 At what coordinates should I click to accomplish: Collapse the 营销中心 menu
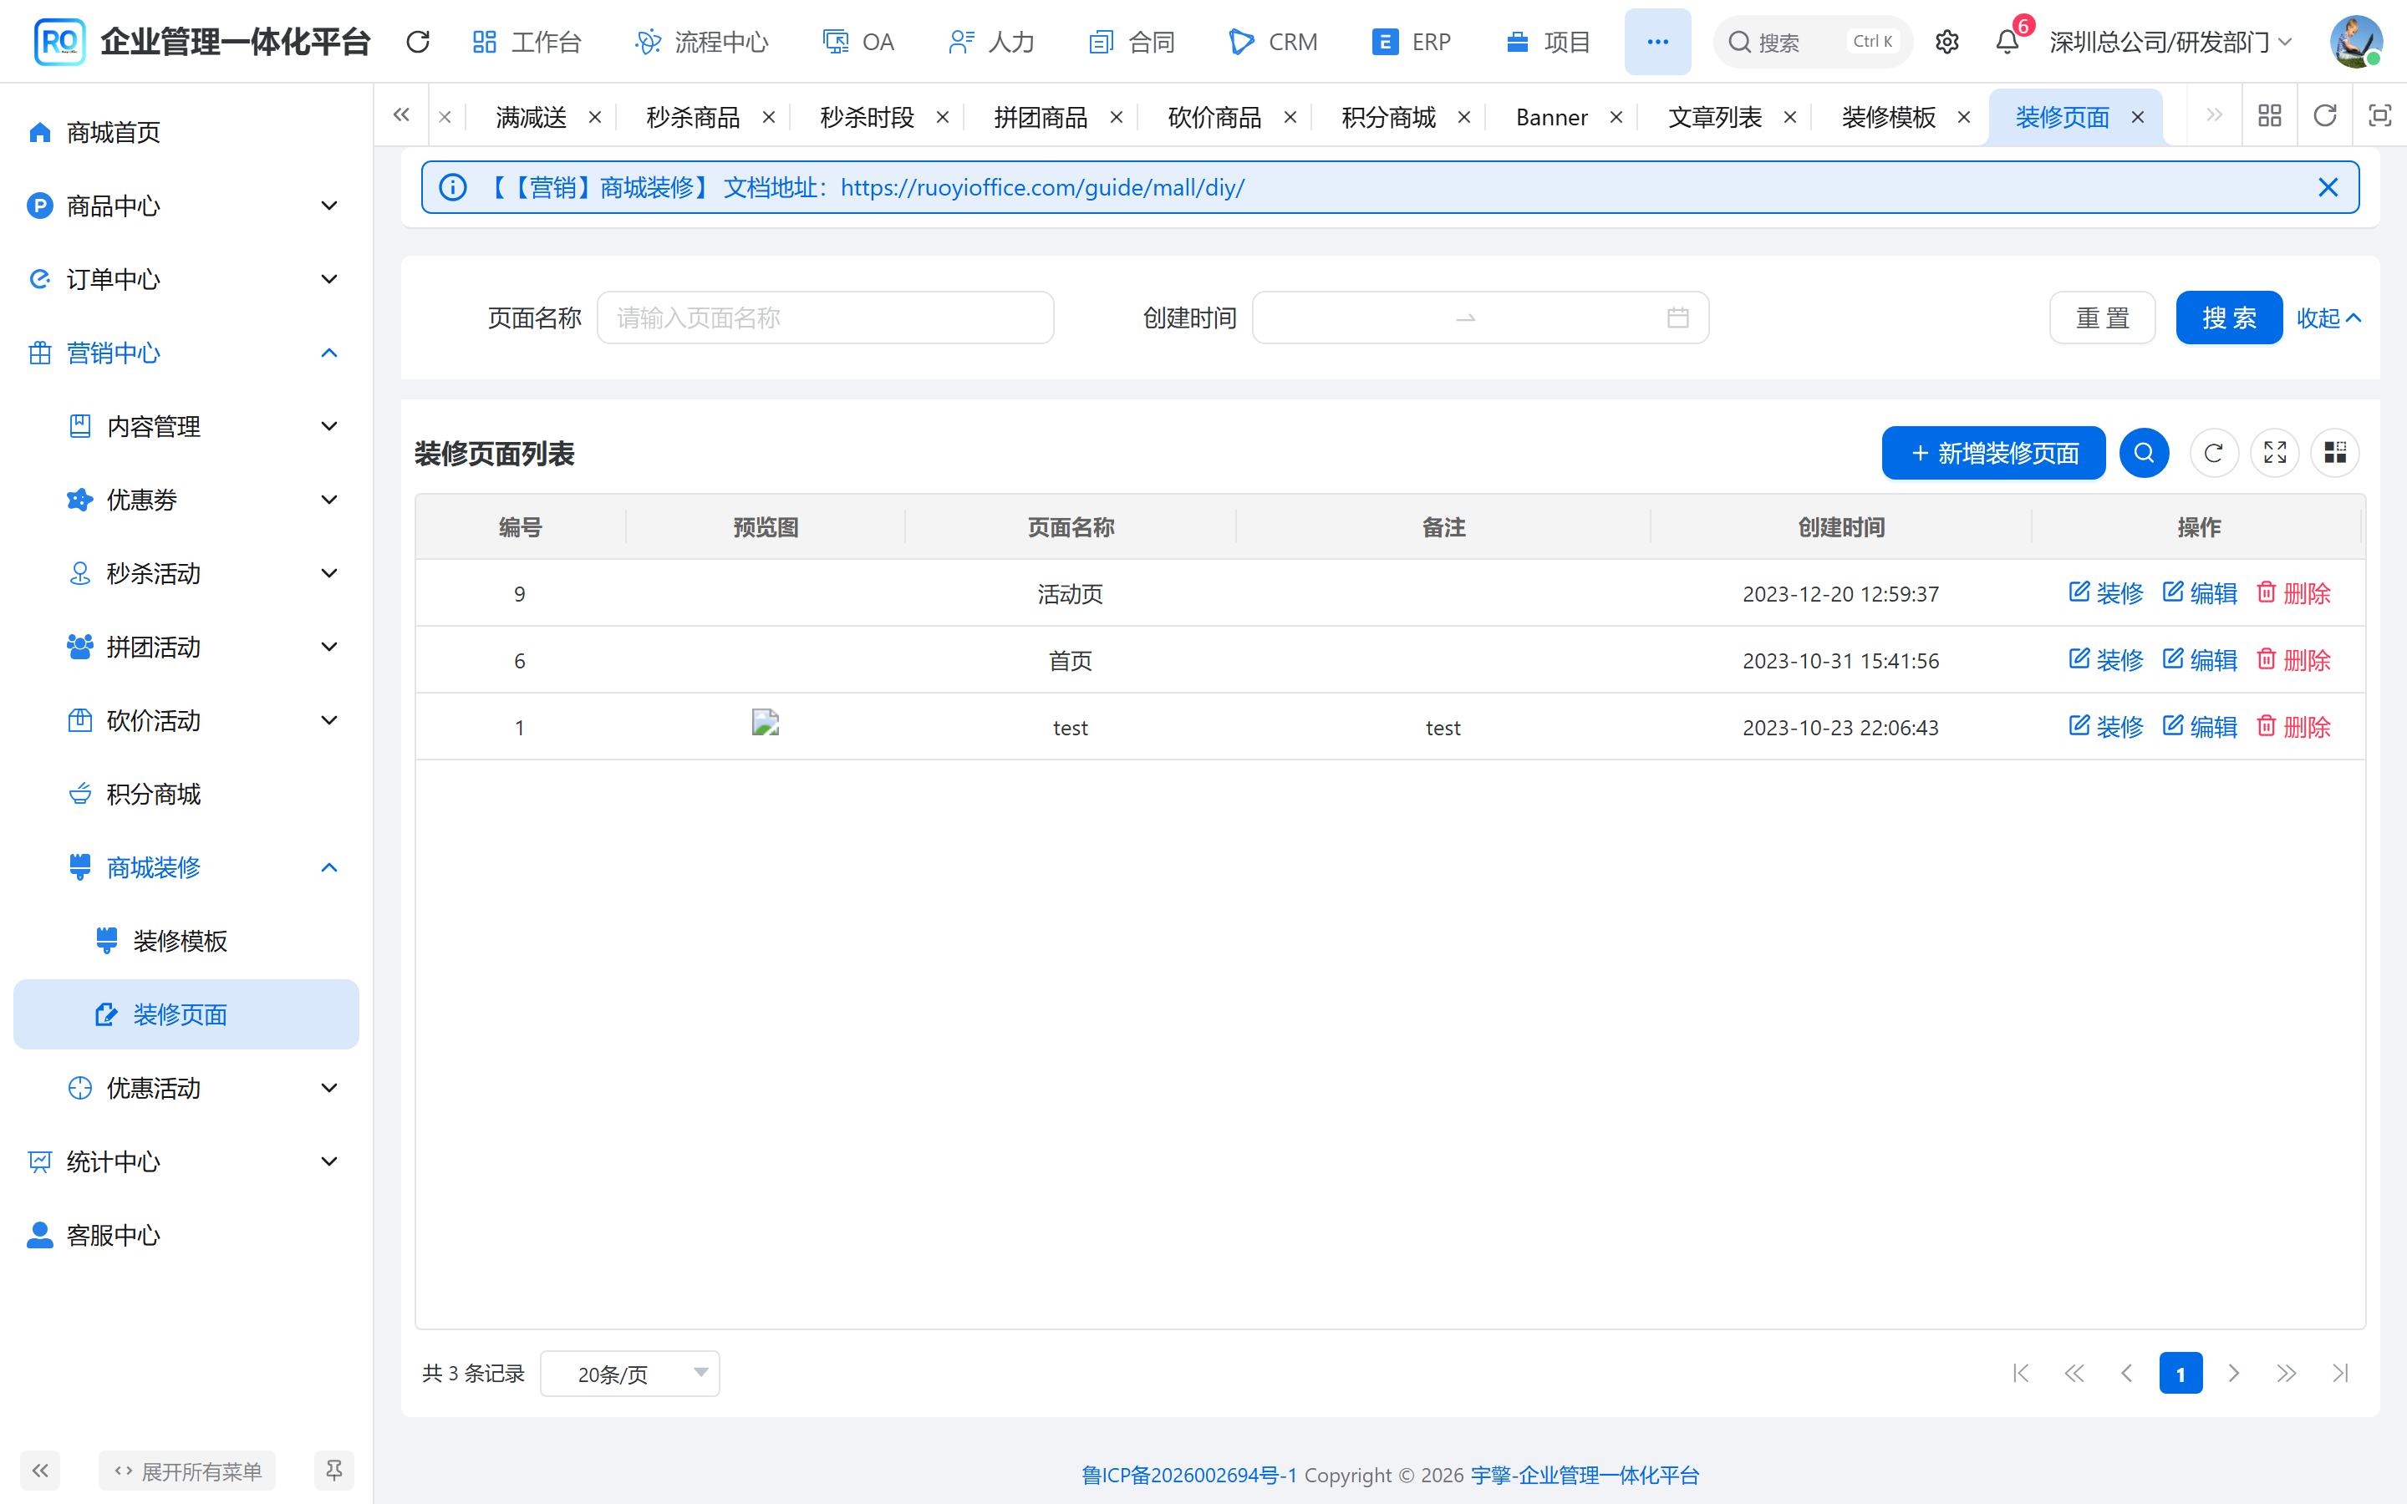[186, 353]
